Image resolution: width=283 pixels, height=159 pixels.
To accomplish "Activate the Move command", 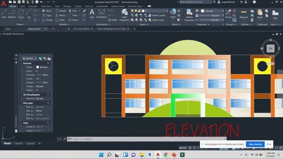I will tap(47, 11).
